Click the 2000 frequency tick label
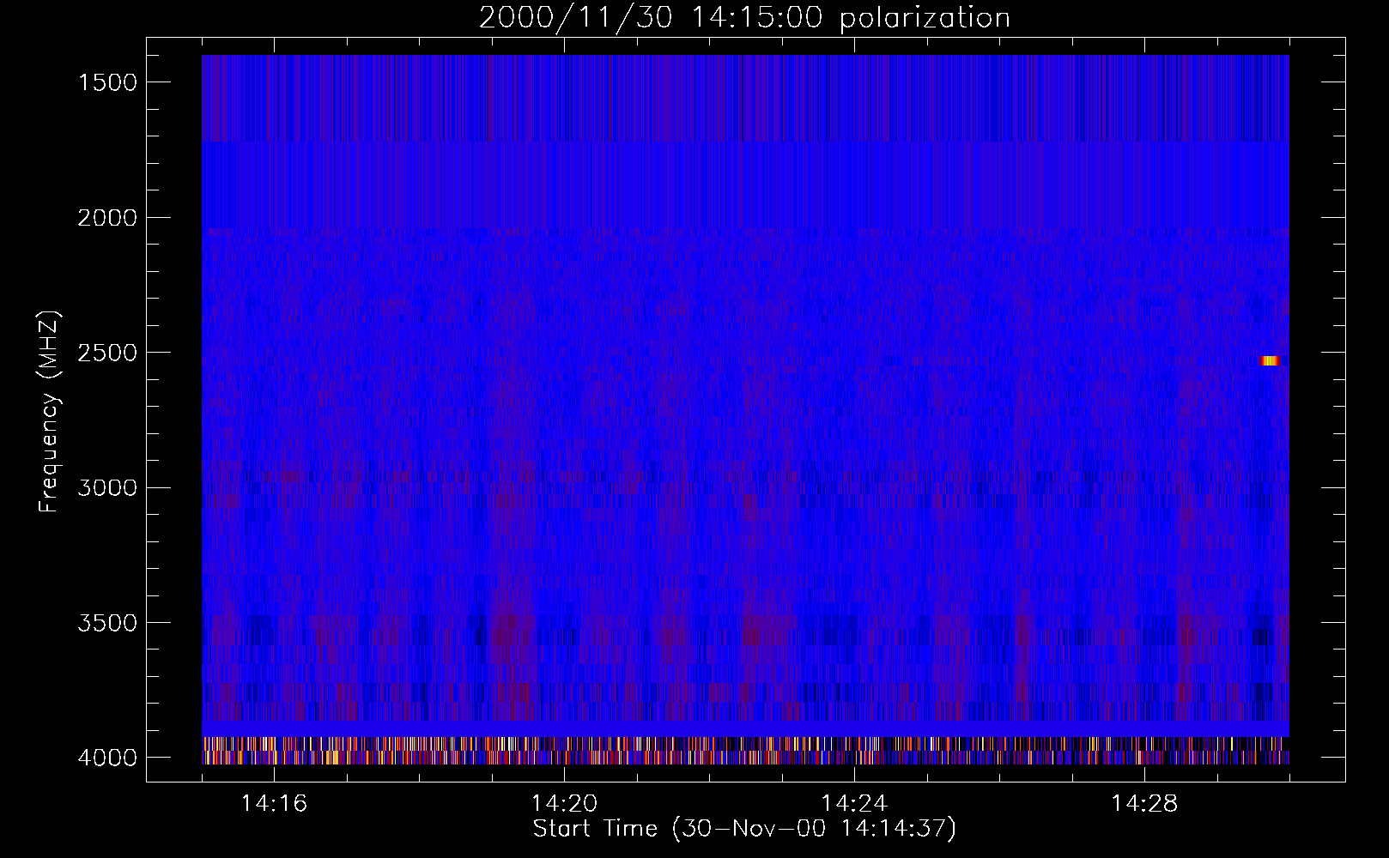The width and height of the screenshot is (1389, 858). (107, 218)
